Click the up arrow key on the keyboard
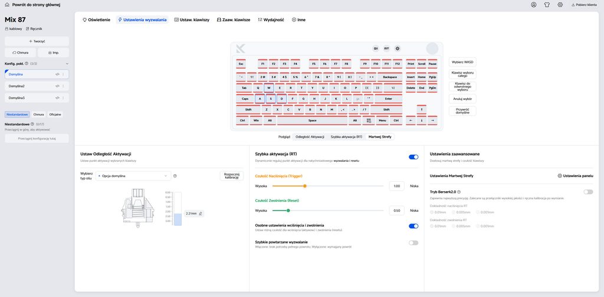604x297 pixels. pyautogui.click(x=421, y=109)
